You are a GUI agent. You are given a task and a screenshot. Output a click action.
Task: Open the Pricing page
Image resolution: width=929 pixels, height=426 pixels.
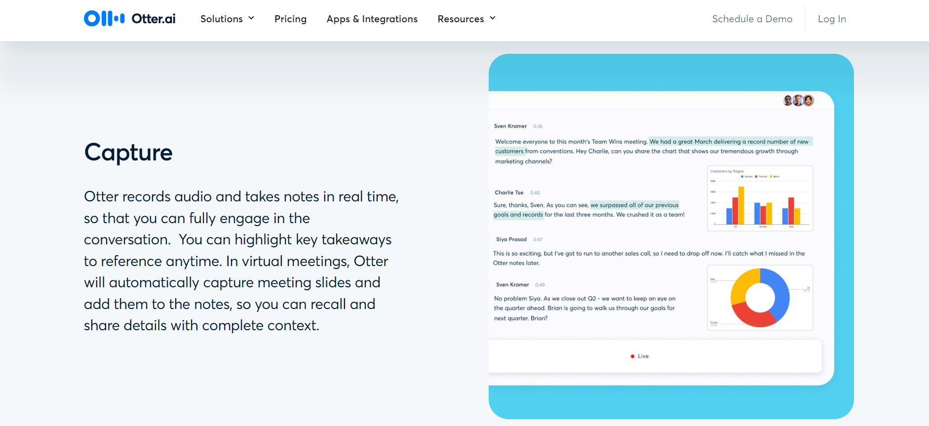coord(290,19)
